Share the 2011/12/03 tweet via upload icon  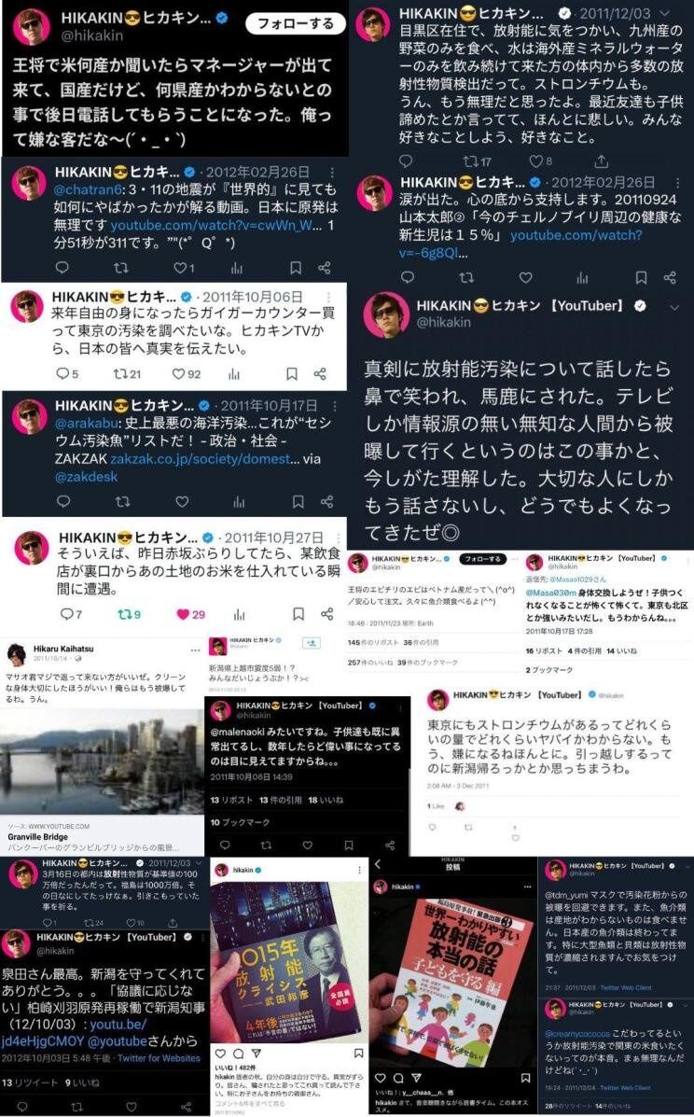coord(602,161)
